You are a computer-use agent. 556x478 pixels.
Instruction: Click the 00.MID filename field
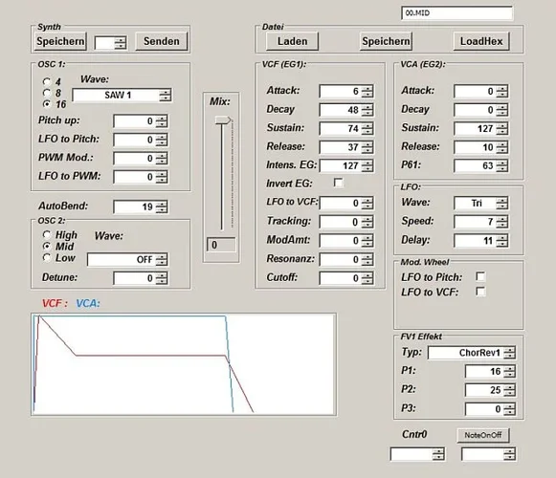point(457,13)
